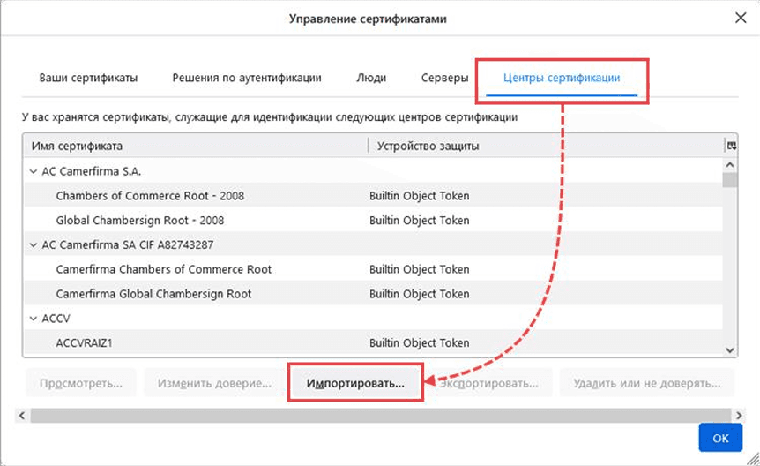Collapse AC Camerfirma SA CIF A82743287 group
Screen dimensions: 760x466
(x=34, y=244)
